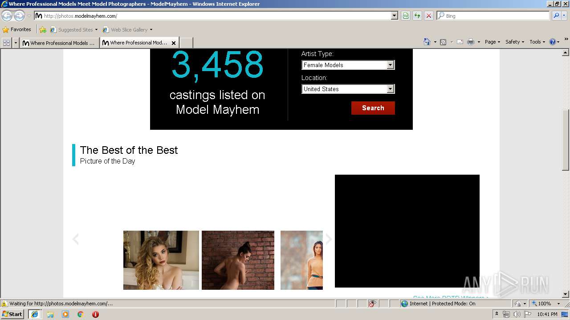Click the page scroll up arrow

[x=566, y=52]
